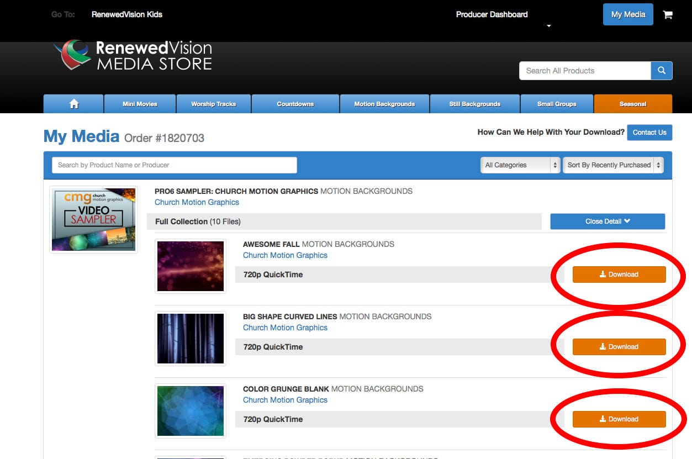Image resolution: width=692 pixels, height=459 pixels.
Task: Switch to the Countdowns tab
Action: click(295, 104)
